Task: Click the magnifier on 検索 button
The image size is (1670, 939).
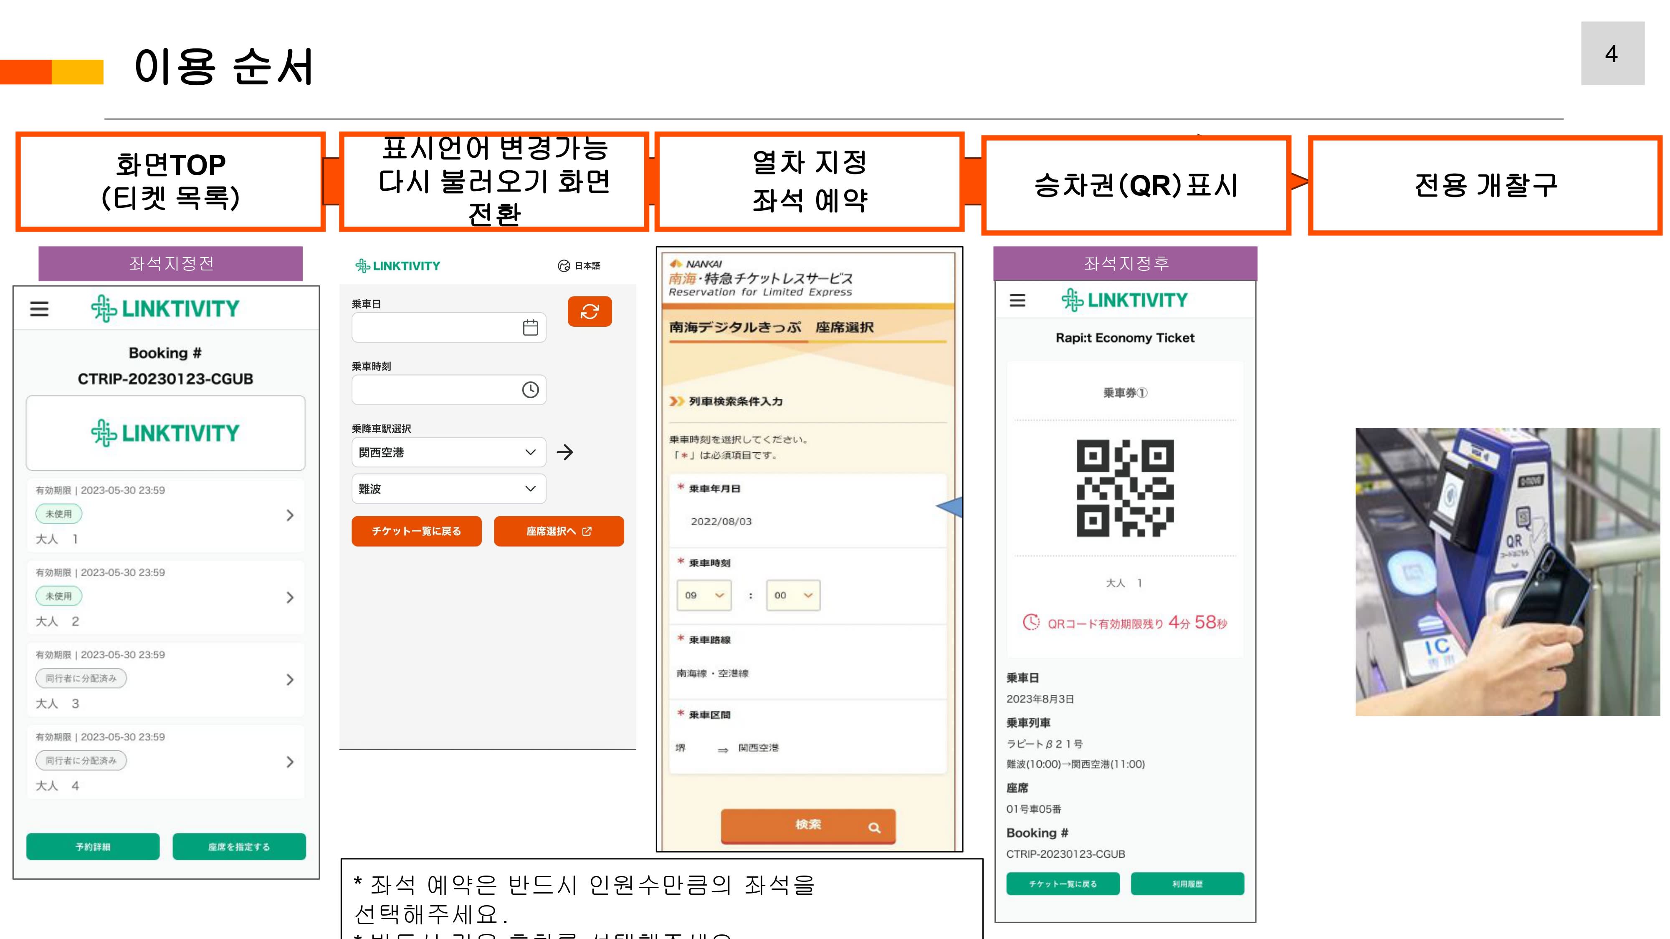Action: pyautogui.click(x=874, y=828)
